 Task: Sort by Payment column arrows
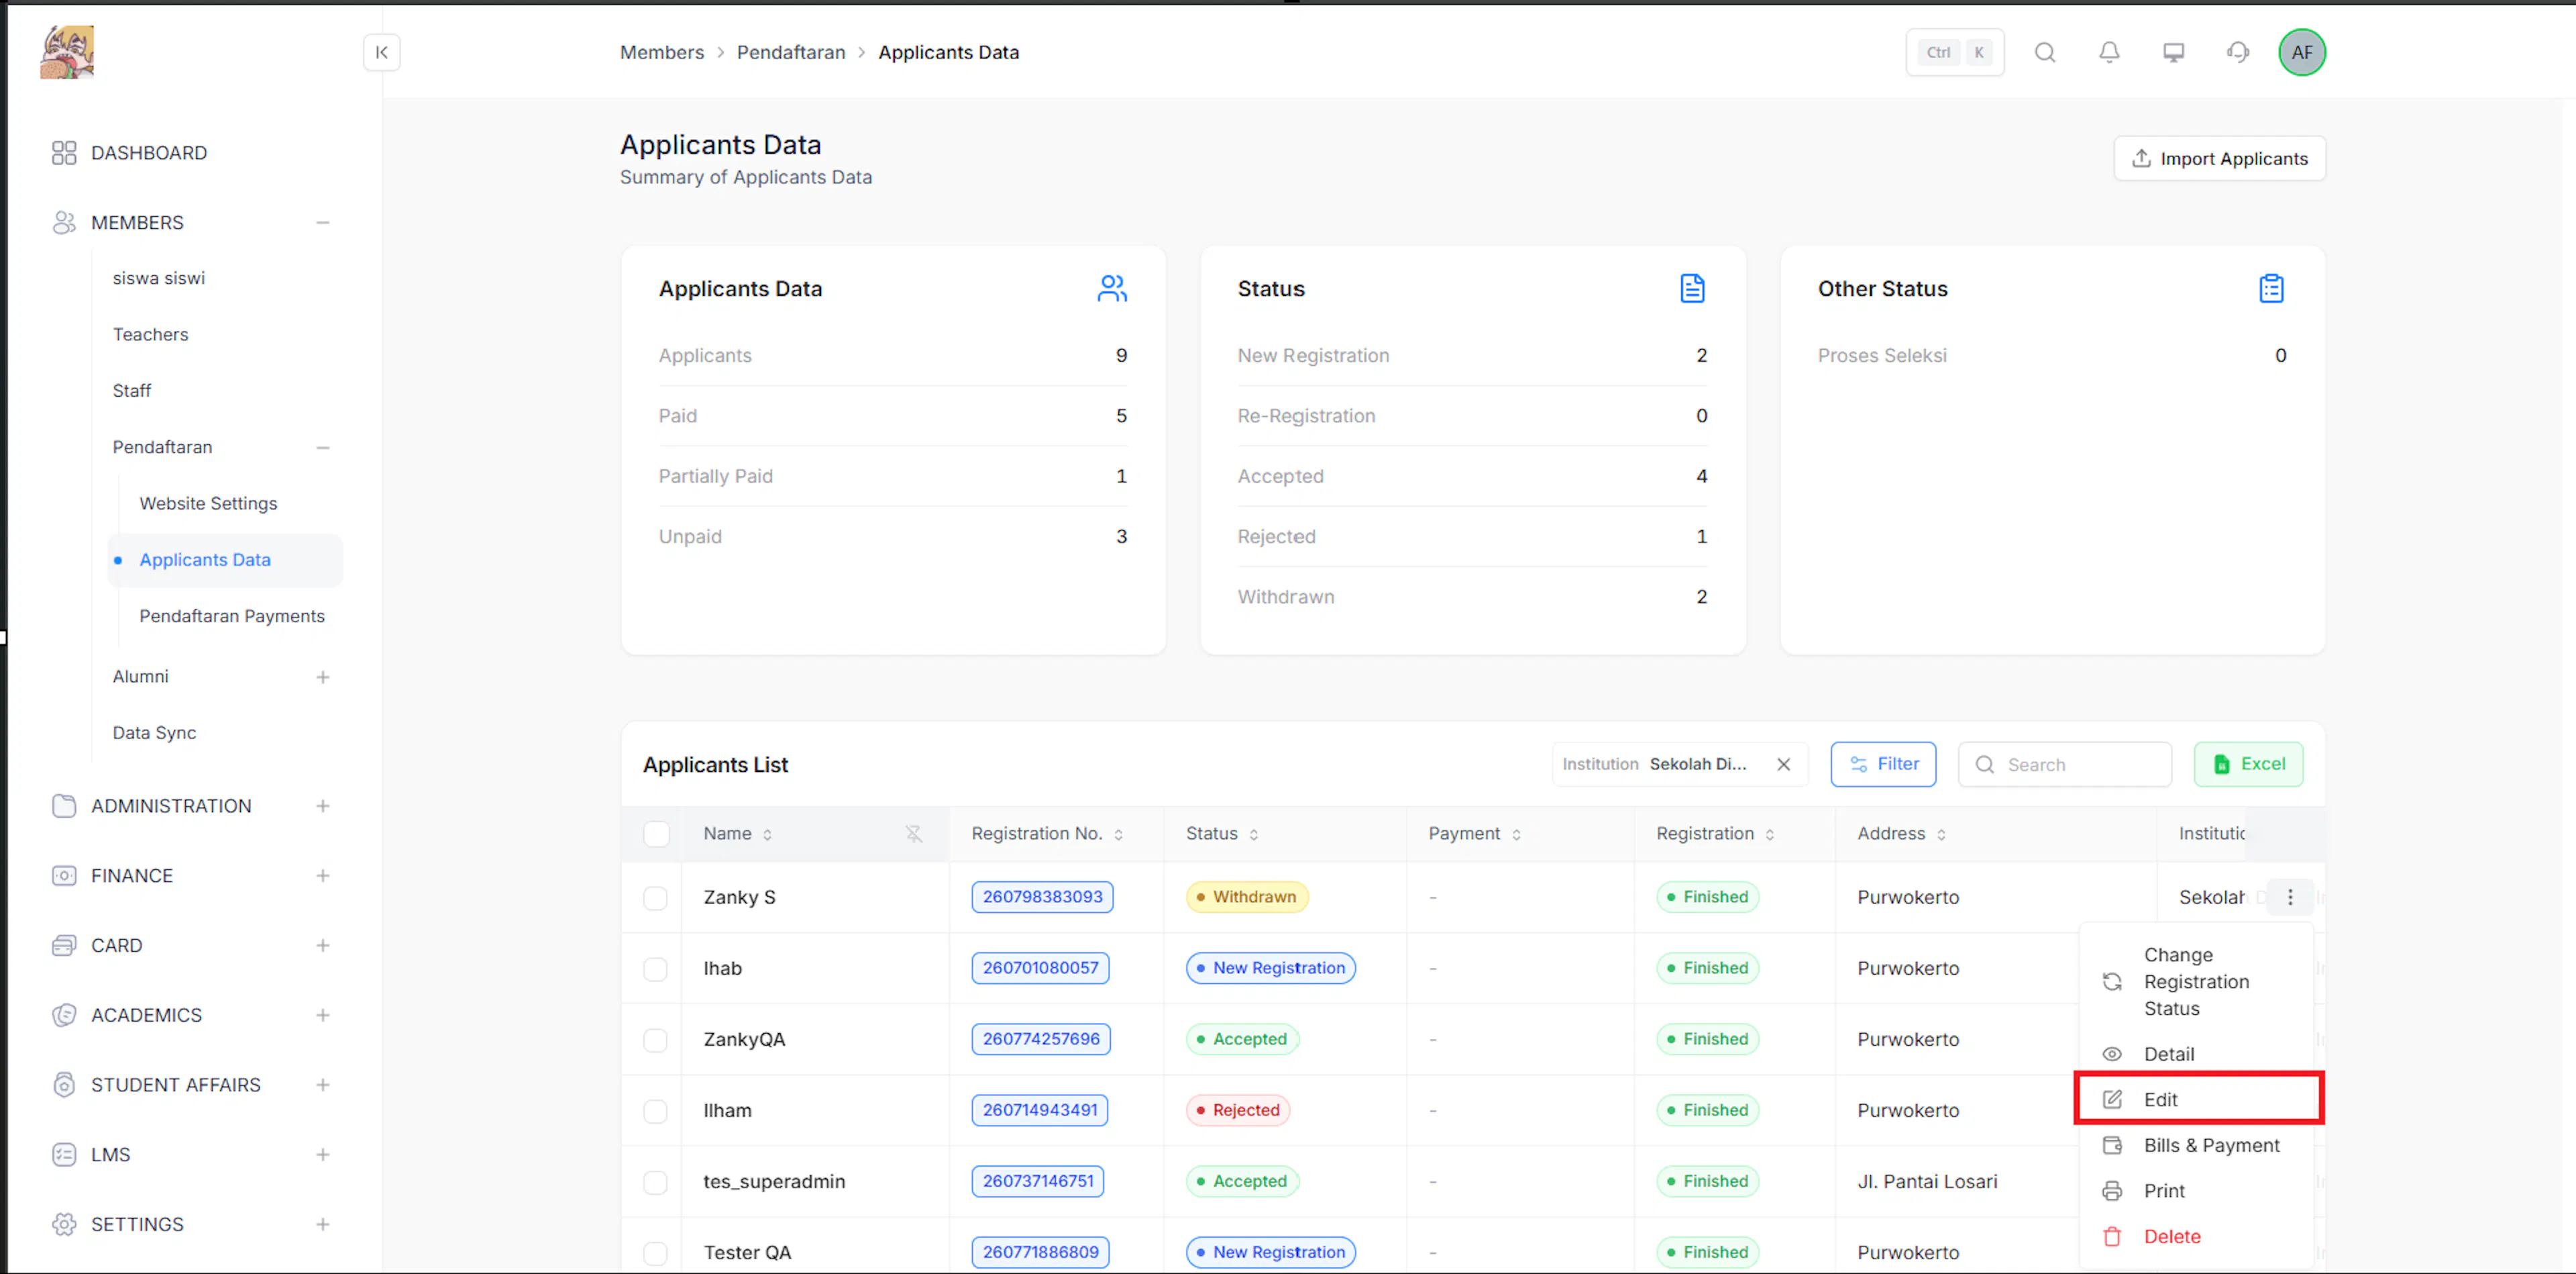[x=1516, y=834]
